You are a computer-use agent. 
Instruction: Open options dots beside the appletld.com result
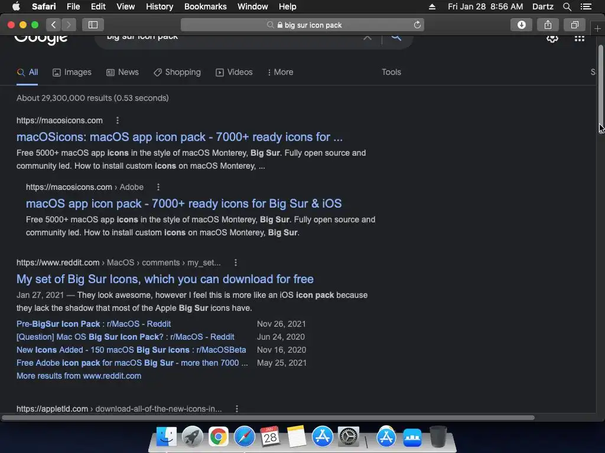pos(237,409)
